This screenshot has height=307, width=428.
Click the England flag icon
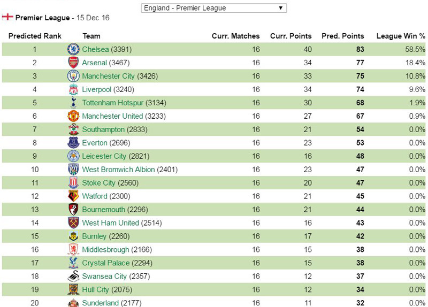tap(7, 17)
